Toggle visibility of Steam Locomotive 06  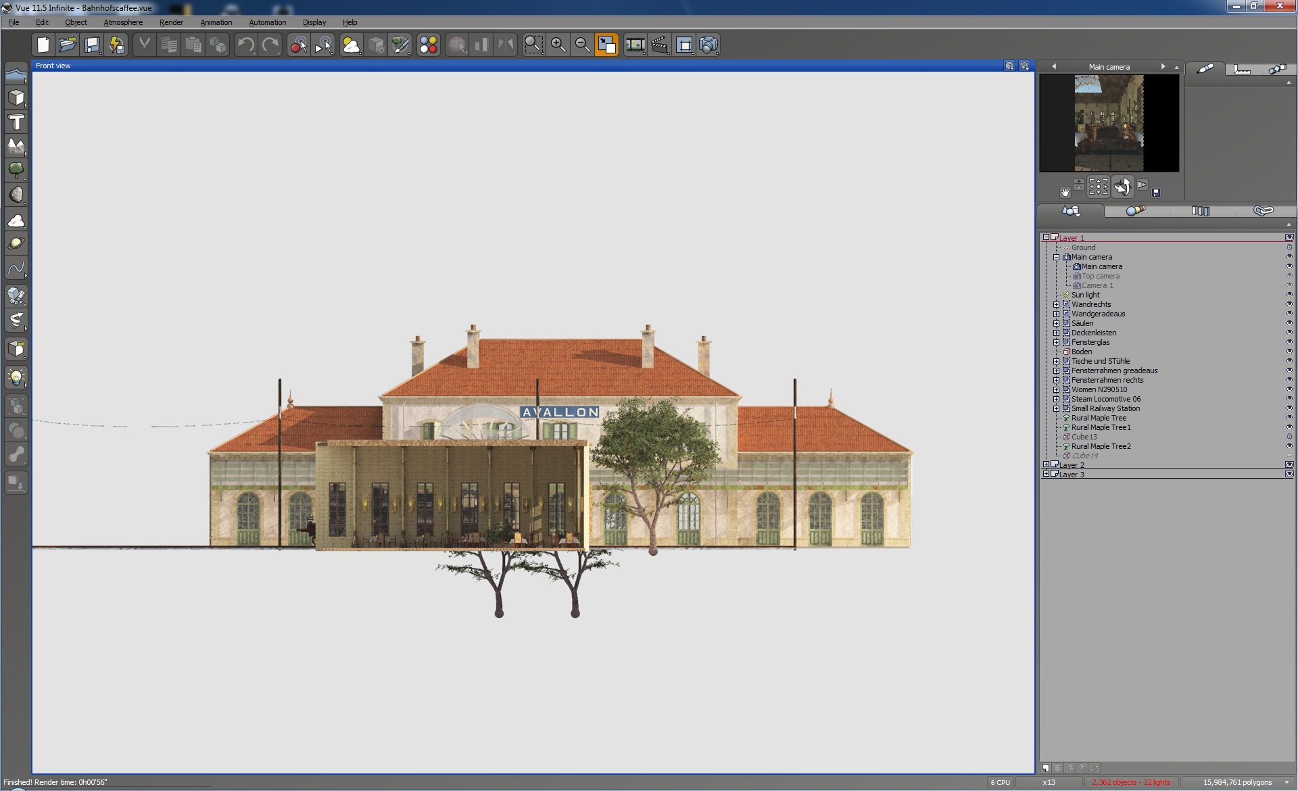[x=1289, y=399]
